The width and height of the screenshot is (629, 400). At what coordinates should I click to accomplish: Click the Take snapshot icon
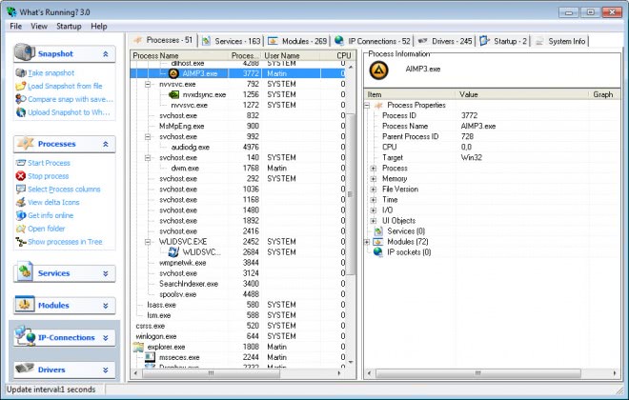[21, 73]
